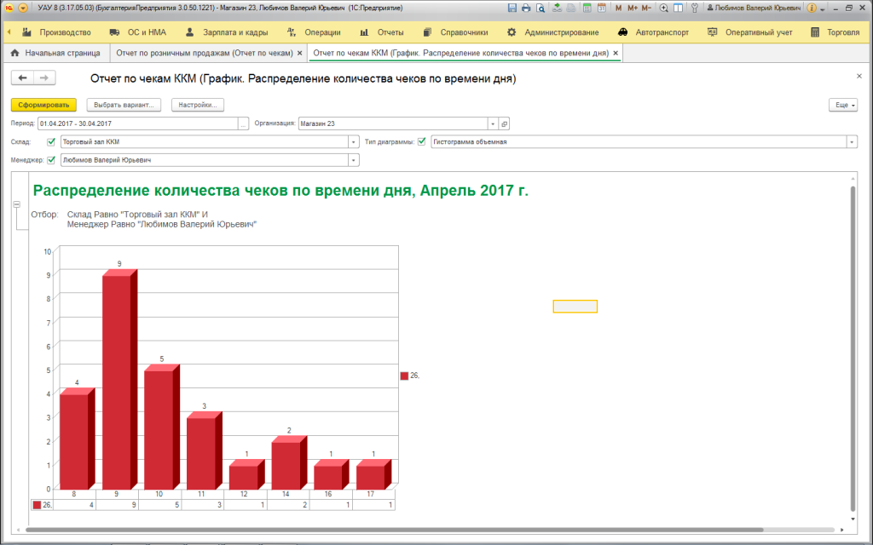The height and width of the screenshot is (545, 873).
Task: Click the M- memory subtract button
Action: [x=646, y=9]
